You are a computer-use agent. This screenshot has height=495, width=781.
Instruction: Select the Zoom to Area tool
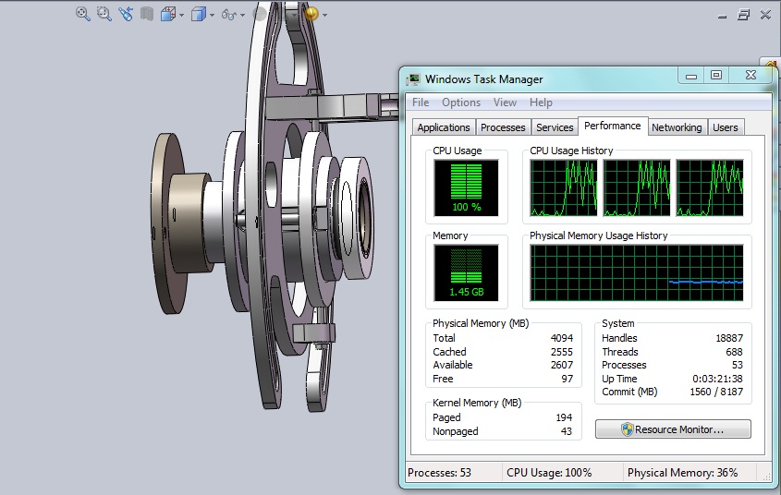(x=104, y=14)
